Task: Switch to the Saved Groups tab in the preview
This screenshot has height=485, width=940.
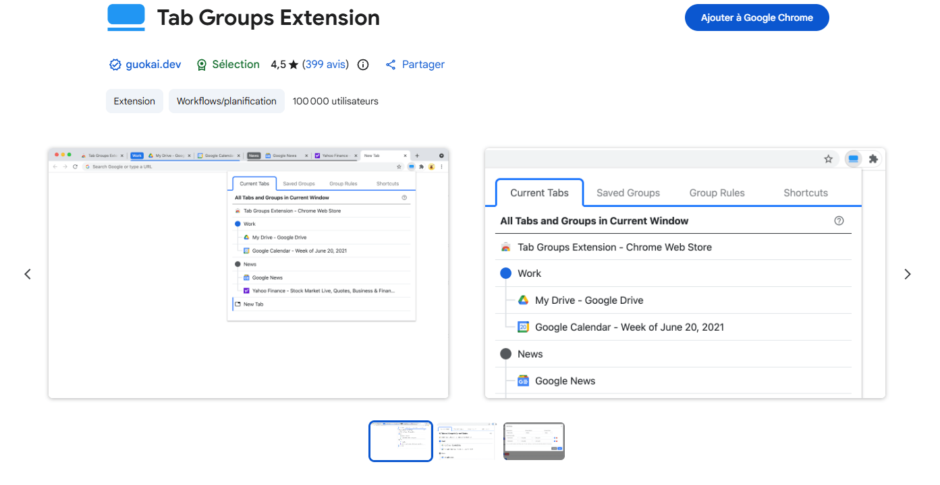Action: pos(628,192)
